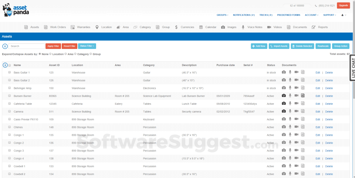Click microphone icon in Congo 2 row
Viewport: 355px width, 178px height.
(x=290, y=142)
